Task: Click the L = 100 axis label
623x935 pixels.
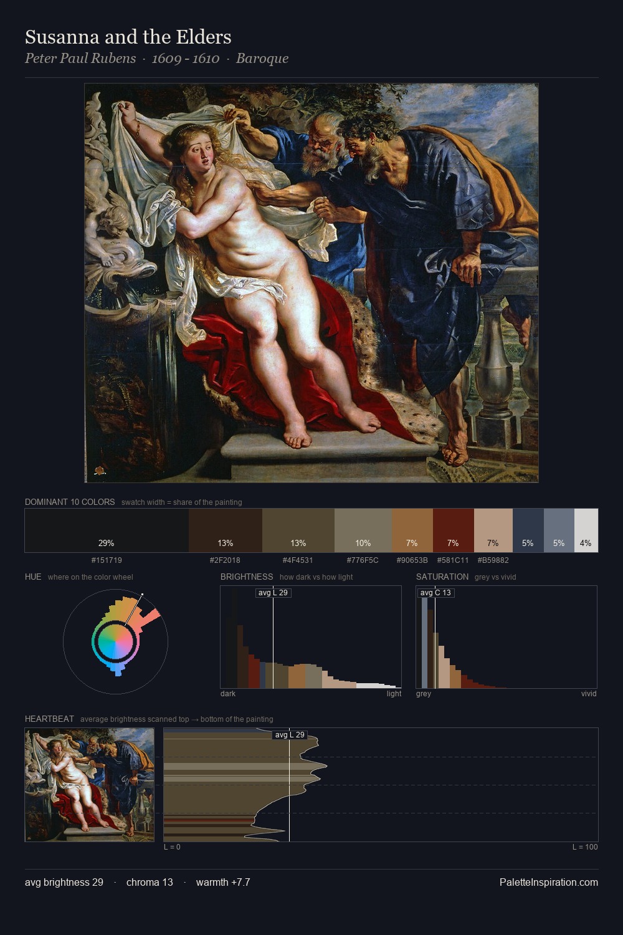Action: pyautogui.click(x=585, y=846)
